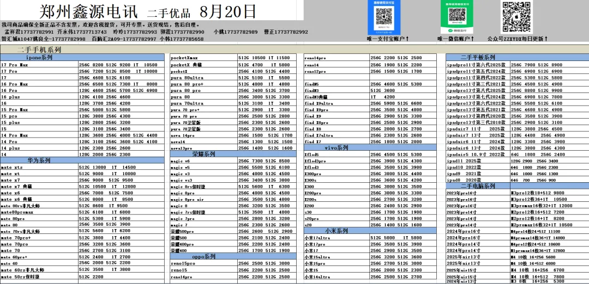Select the blue "vivo系列" header cell
The image size is (589, 284).
click(x=370, y=147)
